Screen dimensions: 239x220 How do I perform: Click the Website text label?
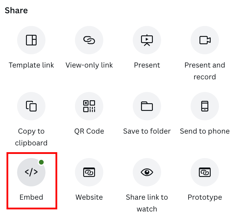pos(89,197)
